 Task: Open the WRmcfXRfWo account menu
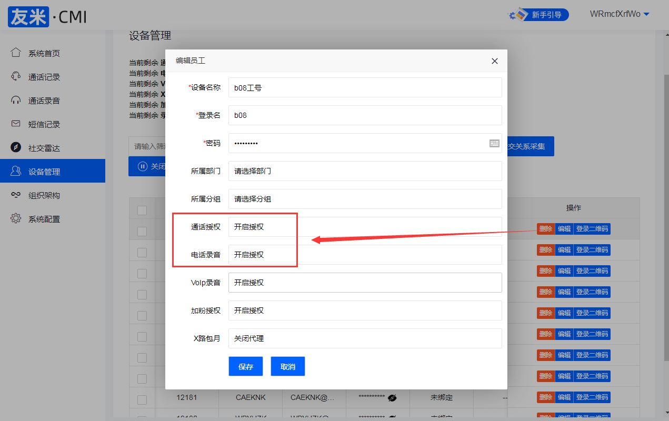click(620, 14)
